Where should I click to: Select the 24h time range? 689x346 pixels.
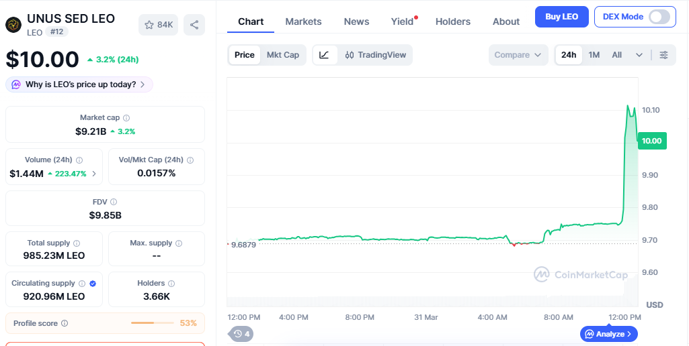pyautogui.click(x=569, y=55)
